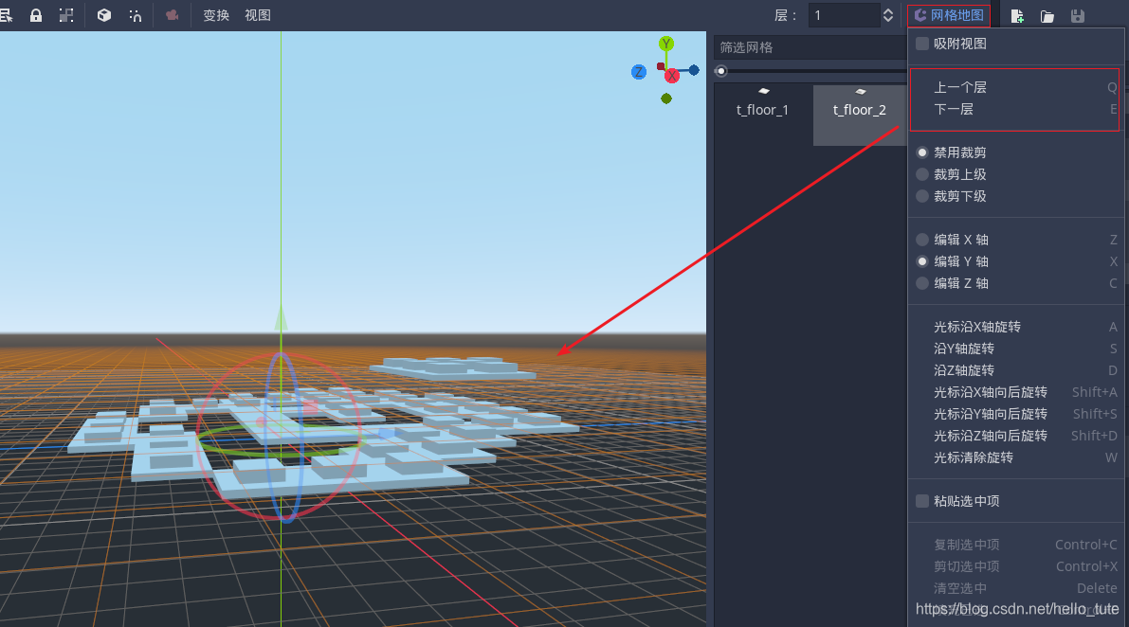Select the move/group icon in the toolbar
1129x627 pixels.
pyautogui.click(x=66, y=15)
